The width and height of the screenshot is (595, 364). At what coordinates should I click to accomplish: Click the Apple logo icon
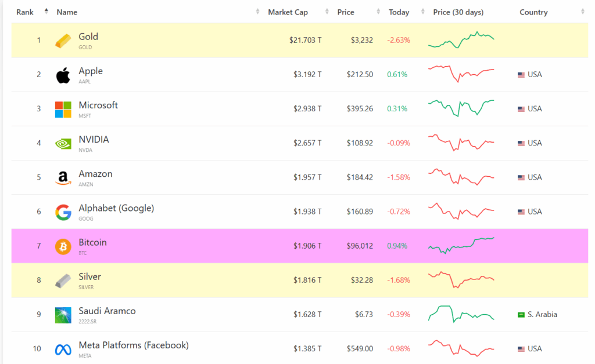click(63, 75)
